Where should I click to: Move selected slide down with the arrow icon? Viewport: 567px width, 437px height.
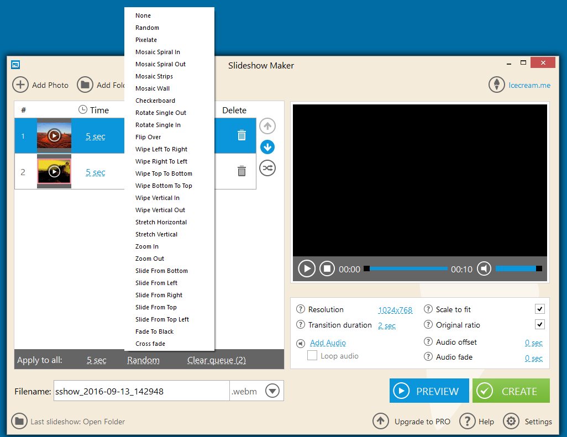267,147
